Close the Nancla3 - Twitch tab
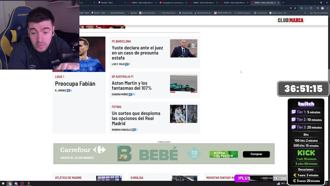Image resolution: width=330 pixels, height=186 pixels. pos(125,3)
